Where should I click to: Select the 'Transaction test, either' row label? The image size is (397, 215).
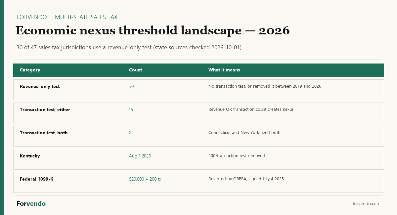(45, 109)
